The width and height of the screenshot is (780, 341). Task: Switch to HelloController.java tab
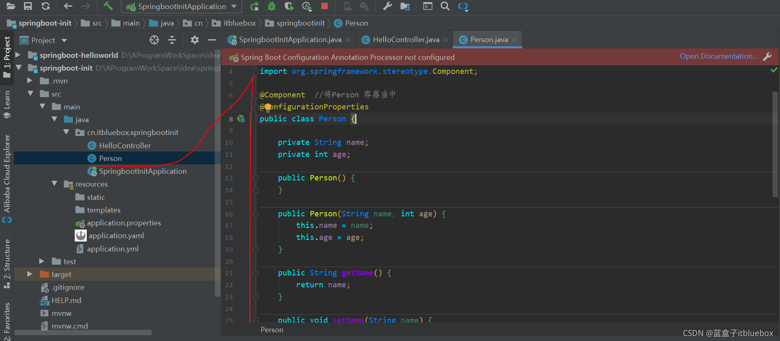[406, 40]
